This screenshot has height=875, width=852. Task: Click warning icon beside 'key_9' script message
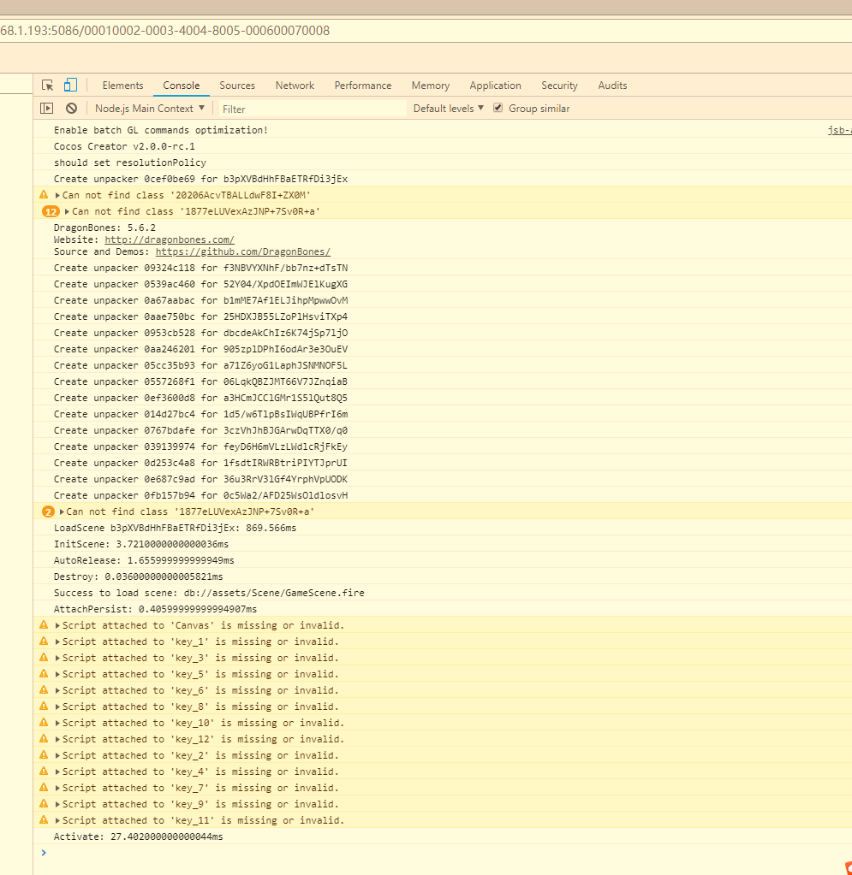point(45,803)
